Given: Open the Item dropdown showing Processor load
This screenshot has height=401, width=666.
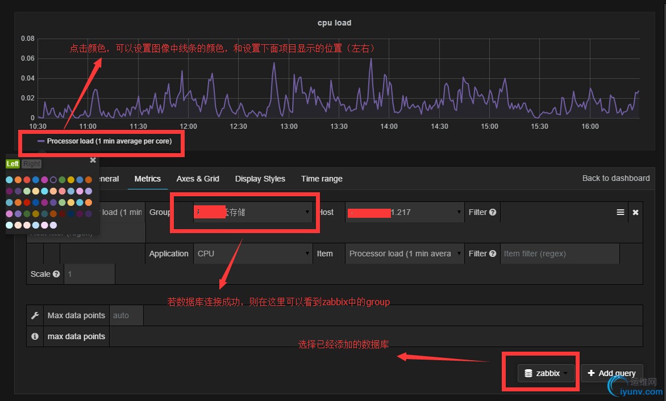Looking at the screenshot, I should click(405, 254).
